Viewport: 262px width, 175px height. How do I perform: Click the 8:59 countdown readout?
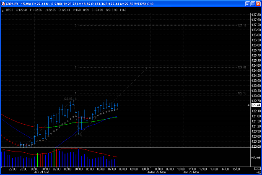tap(86, 10)
